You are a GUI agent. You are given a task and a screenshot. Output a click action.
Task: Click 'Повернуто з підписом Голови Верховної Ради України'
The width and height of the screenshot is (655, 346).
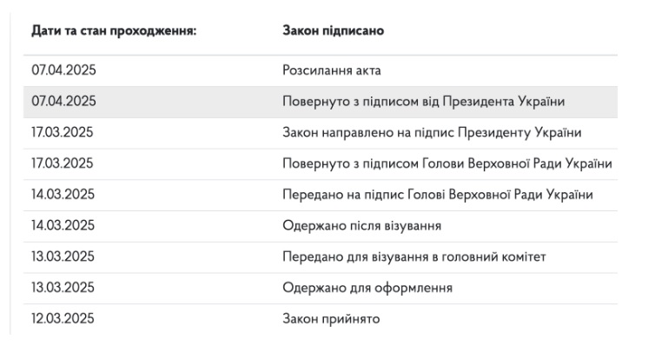coord(447,163)
